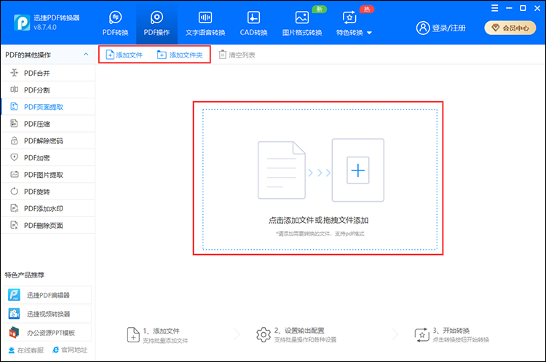
Task: Select PDF压缩 in the sidebar
Action: [48, 124]
